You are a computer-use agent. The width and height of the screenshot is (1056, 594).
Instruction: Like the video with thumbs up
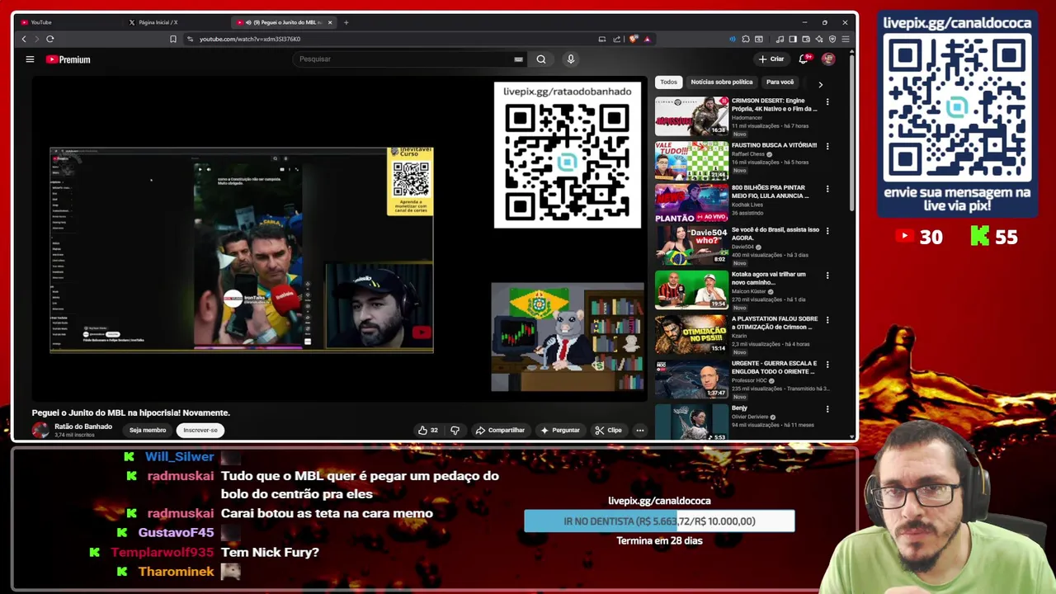click(x=427, y=430)
